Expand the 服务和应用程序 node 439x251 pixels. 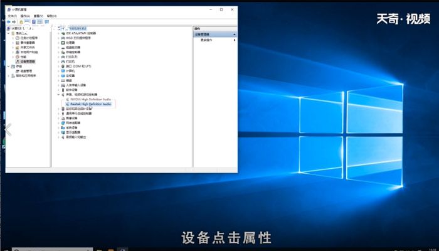[x=8, y=76]
